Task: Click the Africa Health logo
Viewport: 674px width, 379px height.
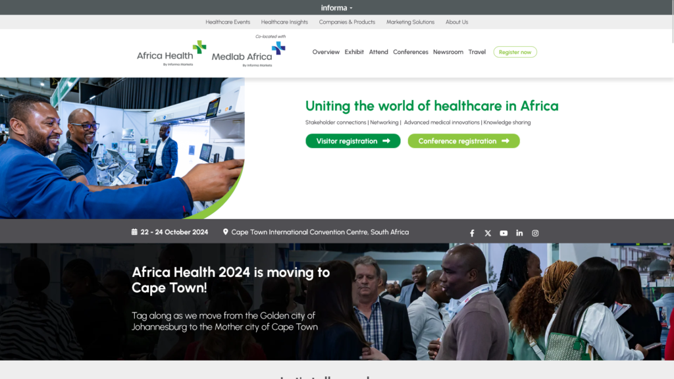Action: click(172, 54)
